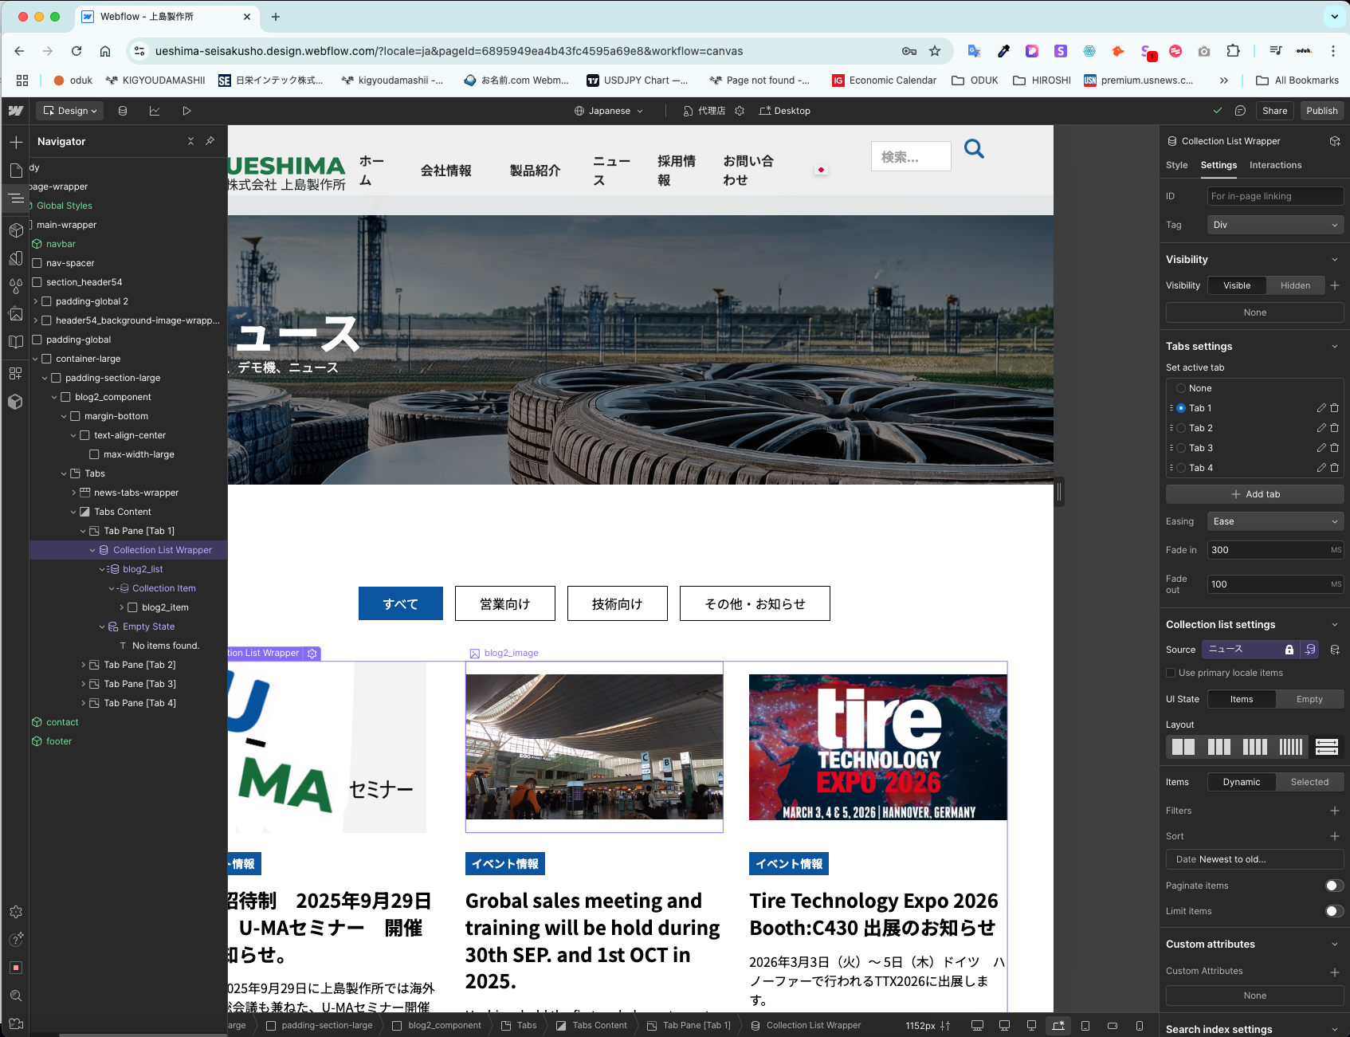Open 会社情報 nav link

tap(446, 171)
